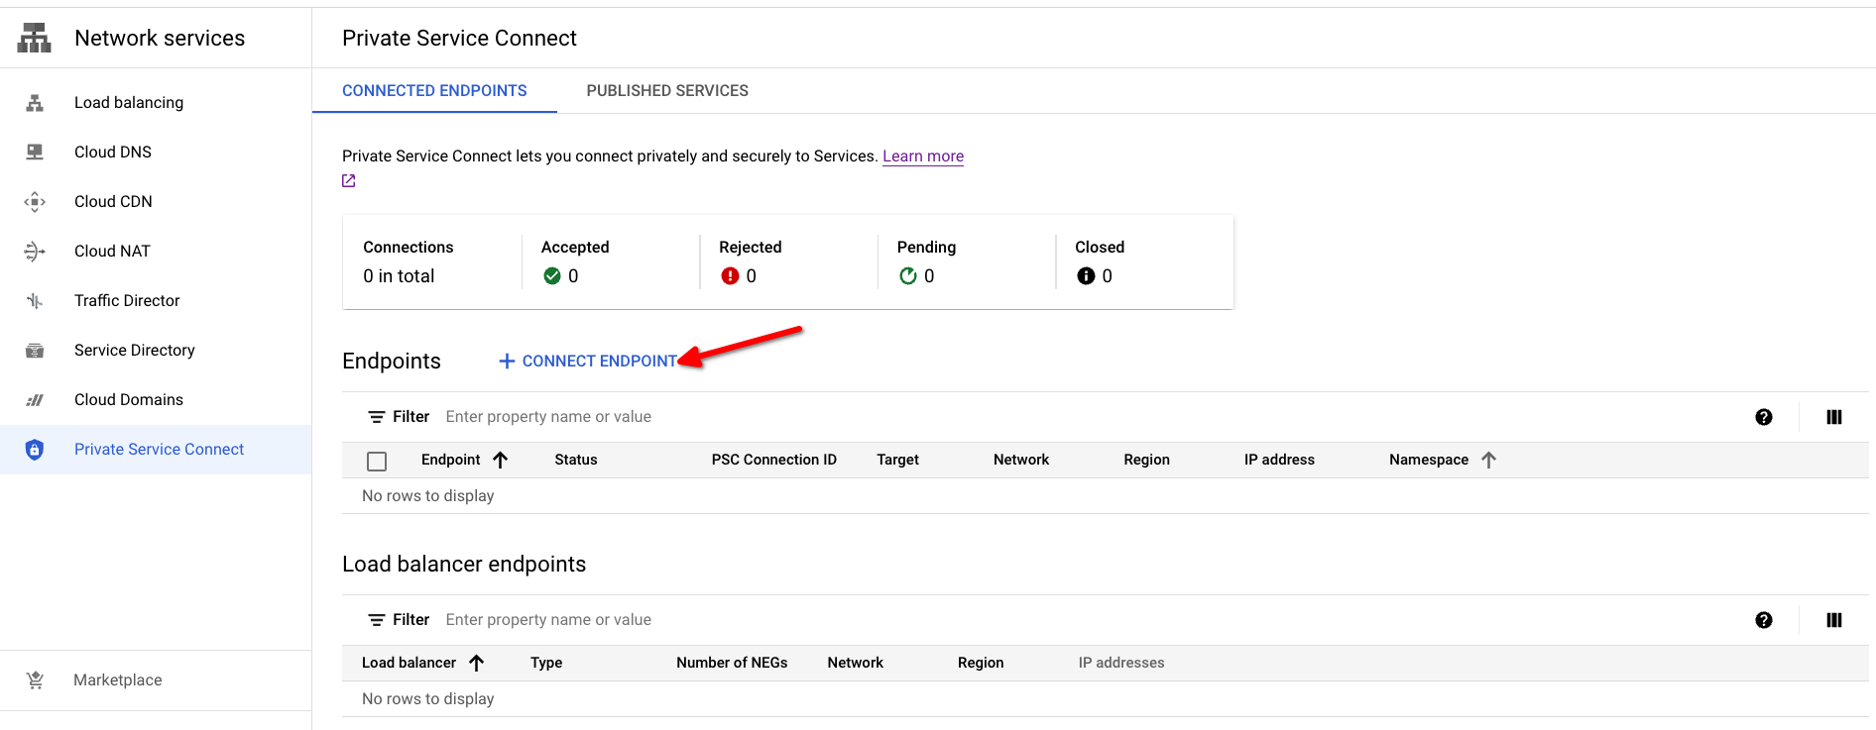Open the Learn more link
This screenshot has height=730, width=1876.
click(x=922, y=156)
